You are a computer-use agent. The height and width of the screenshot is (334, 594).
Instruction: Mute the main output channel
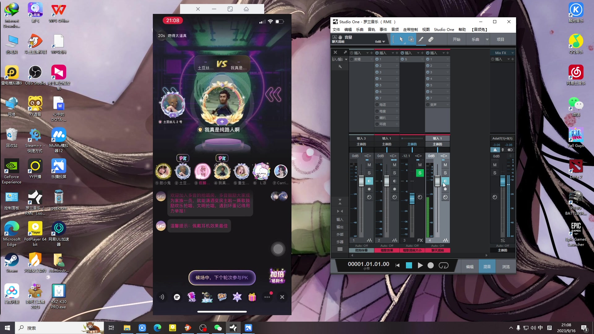pyautogui.click(x=495, y=165)
